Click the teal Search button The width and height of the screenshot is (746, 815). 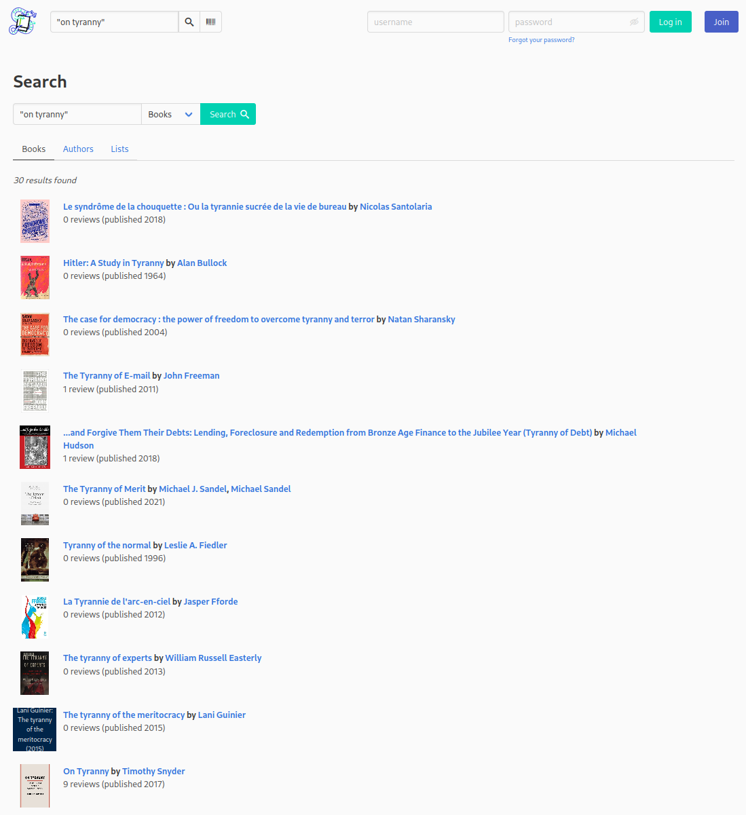(x=228, y=114)
